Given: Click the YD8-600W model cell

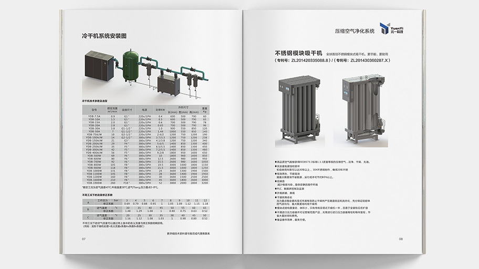Looking at the screenshot, I should [94, 159].
